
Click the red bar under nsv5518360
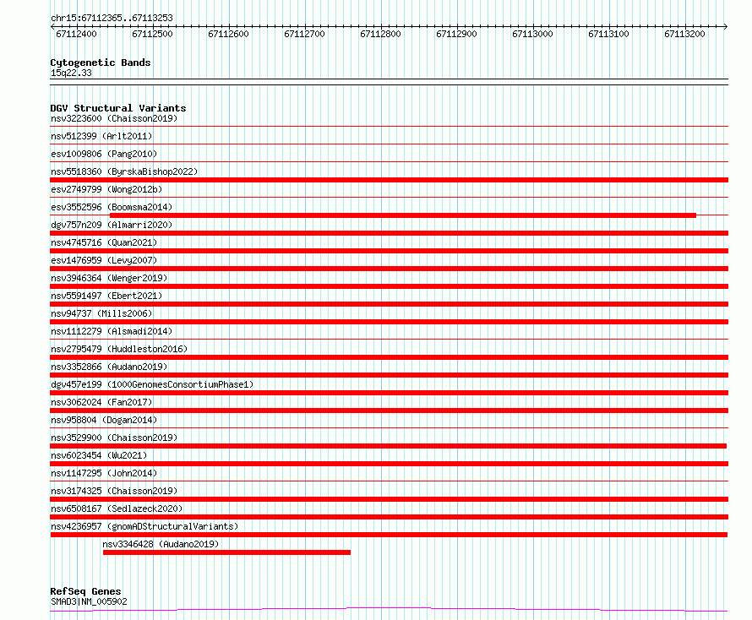389,180
